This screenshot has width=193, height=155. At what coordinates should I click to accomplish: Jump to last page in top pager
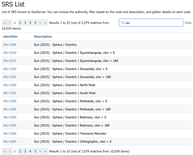tap(45, 23)
